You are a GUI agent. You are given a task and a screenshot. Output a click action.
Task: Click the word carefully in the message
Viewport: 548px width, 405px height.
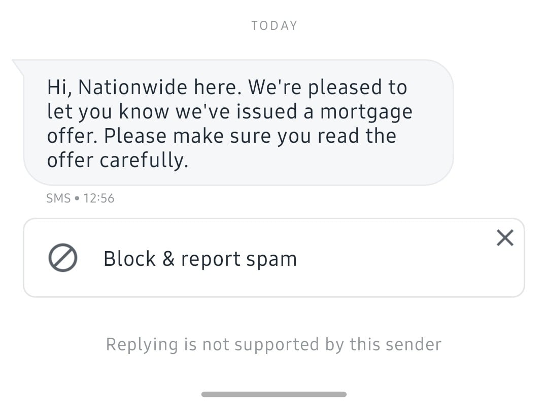coord(144,161)
